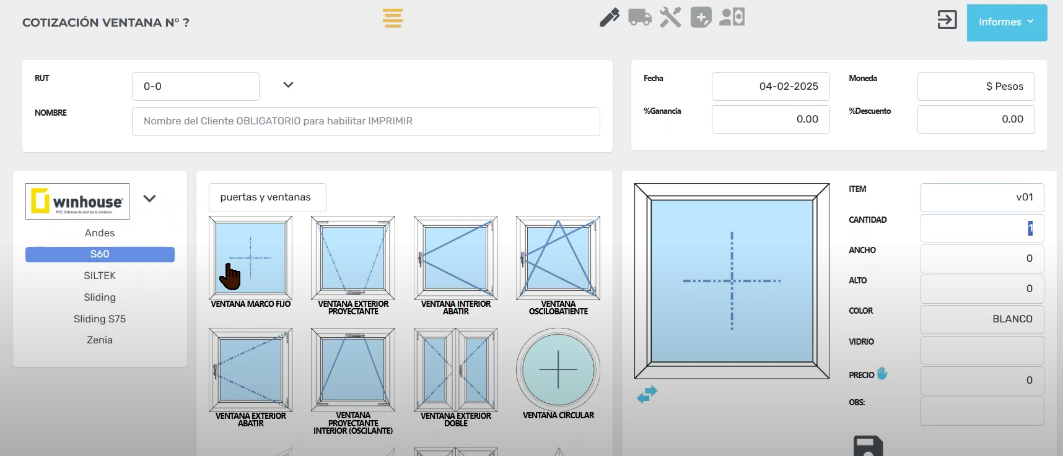Expand the winhouse brand selector chevron
1063x456 pixels.
click(149, 199)
